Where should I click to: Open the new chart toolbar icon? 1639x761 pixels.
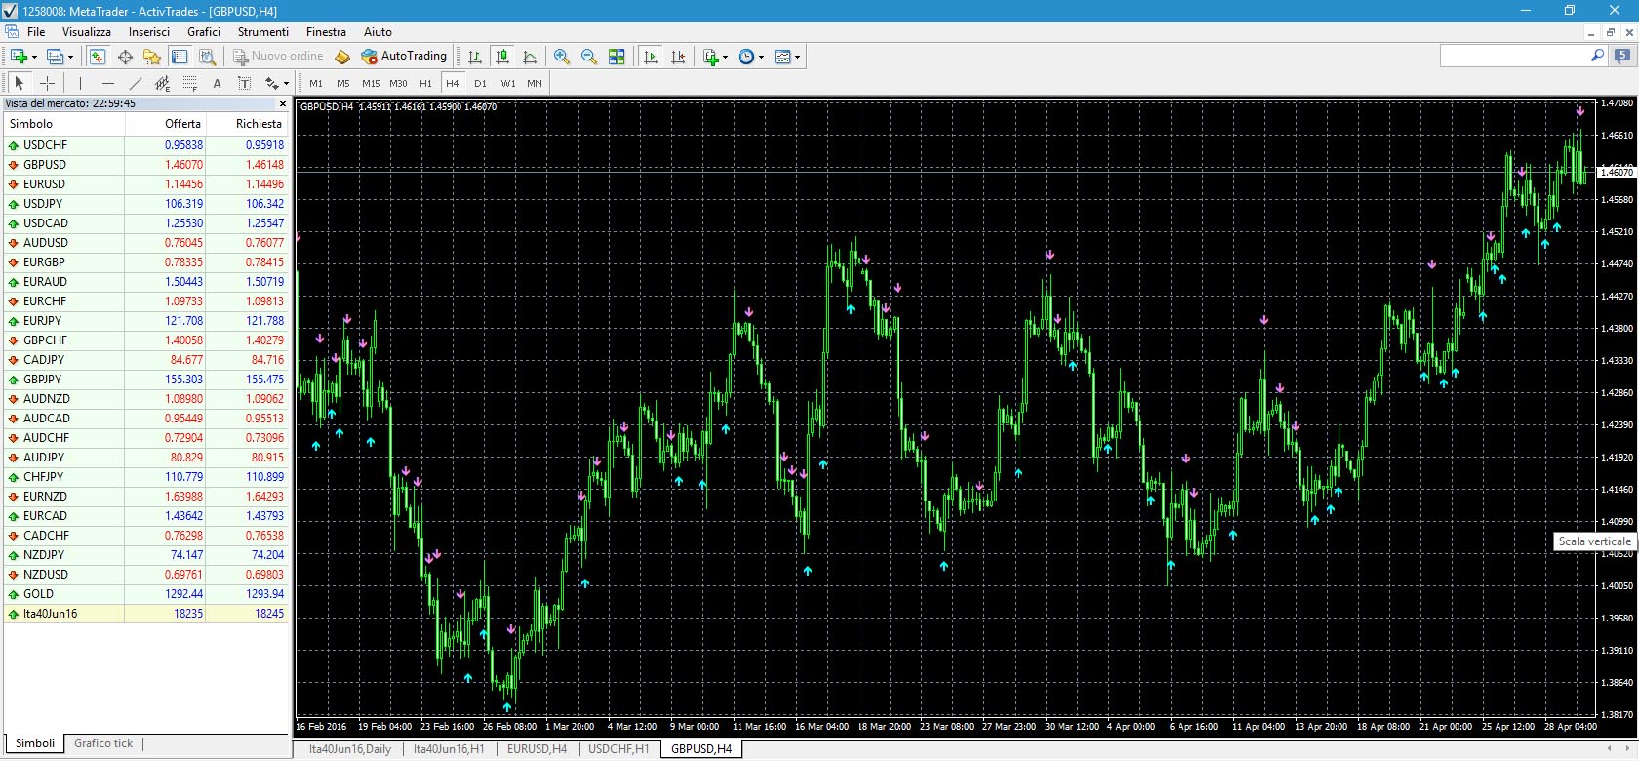(x=18, y=57)
